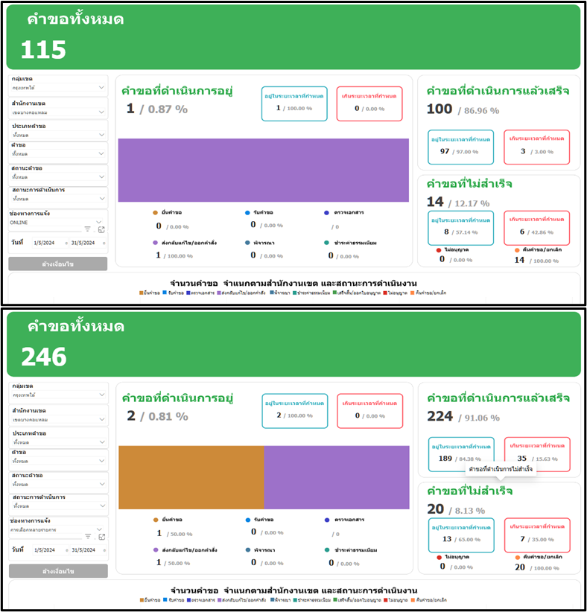Image resolution: width=587 pixels, height=612 pixels.
Task: Click purple ส่งกลับแก้ไข/ออกคำสั่ง dot in the upper dashboard
Action: pos(156,242)
